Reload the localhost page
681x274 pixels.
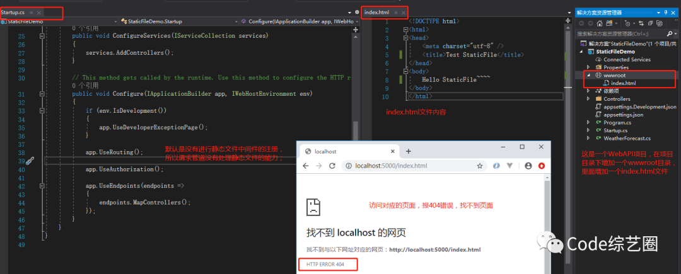[332, 166]
